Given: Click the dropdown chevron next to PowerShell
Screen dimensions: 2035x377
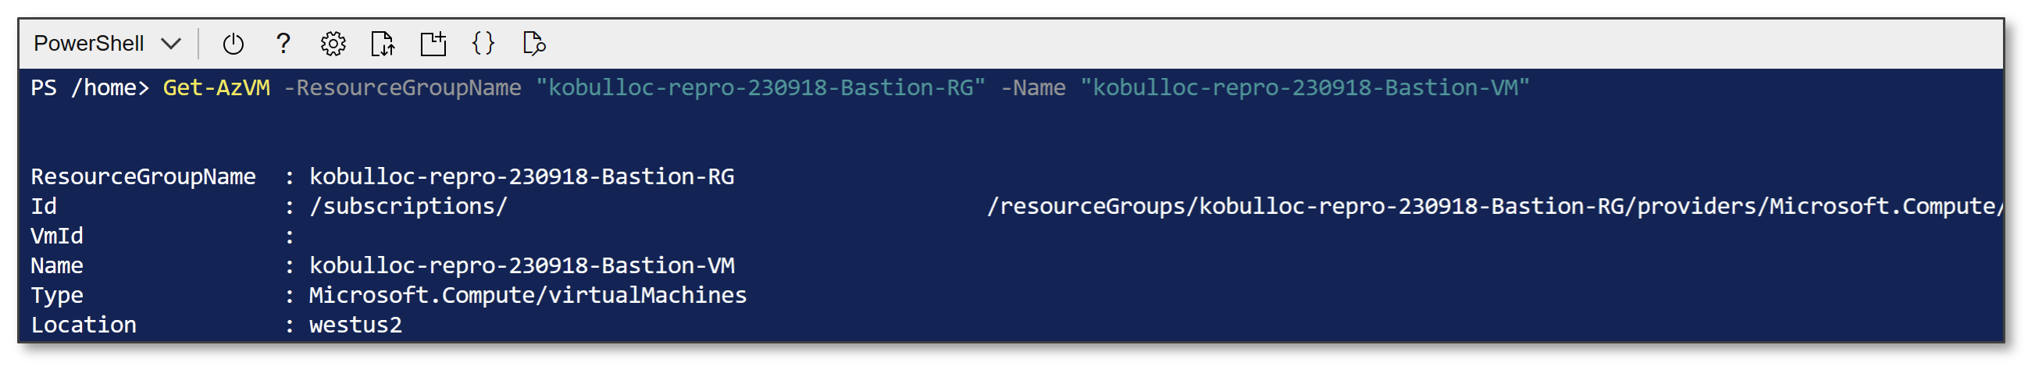Looking at the screenshot, I should tap(172, 44).
